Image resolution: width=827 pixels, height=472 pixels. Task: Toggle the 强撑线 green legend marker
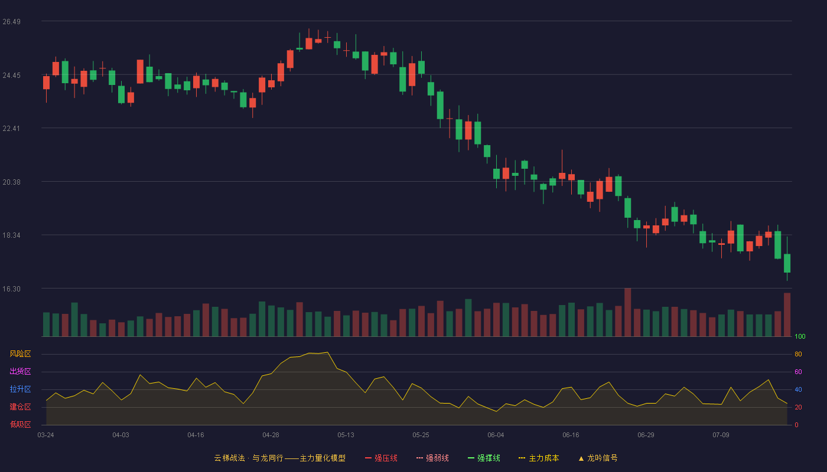[x=471, y=458]
